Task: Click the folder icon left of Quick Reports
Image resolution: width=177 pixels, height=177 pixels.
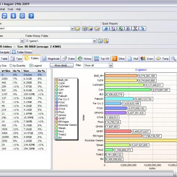Action: point(97,28)
